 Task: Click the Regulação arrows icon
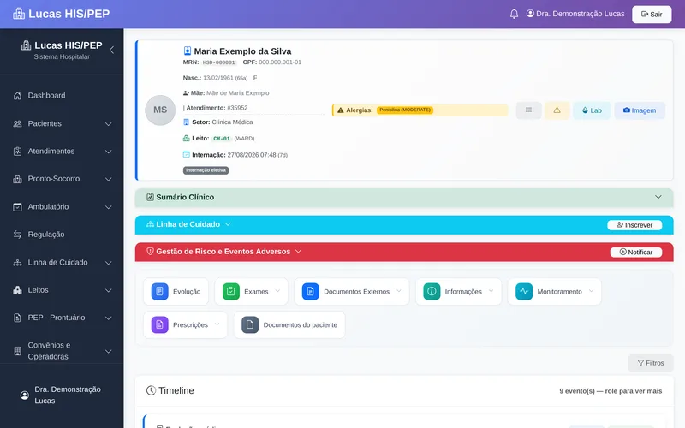click(17, 235)
